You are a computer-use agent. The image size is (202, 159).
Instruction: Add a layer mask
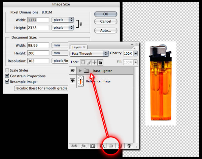click(92, 146)
